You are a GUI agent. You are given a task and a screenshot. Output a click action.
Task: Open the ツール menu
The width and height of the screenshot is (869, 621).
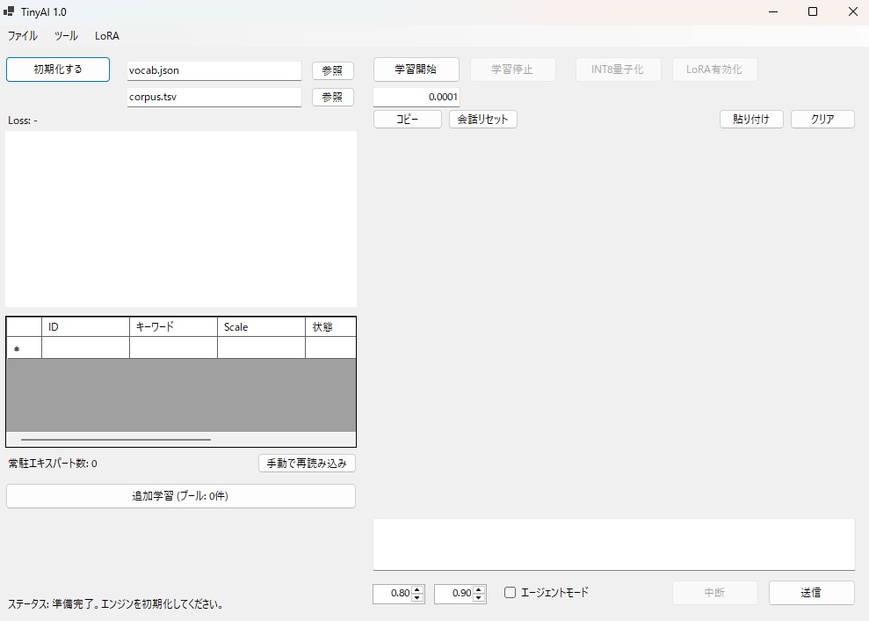pyautogui.click(x=66, y=36)
